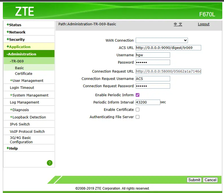Click the Cancel button
The image size is (224, 193).
click(210, 180)
